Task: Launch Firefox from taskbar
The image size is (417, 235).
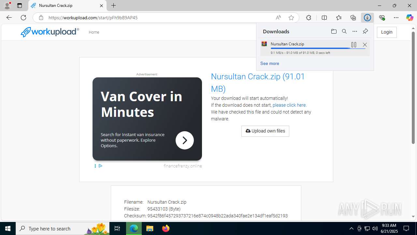Action: [166, 228]
